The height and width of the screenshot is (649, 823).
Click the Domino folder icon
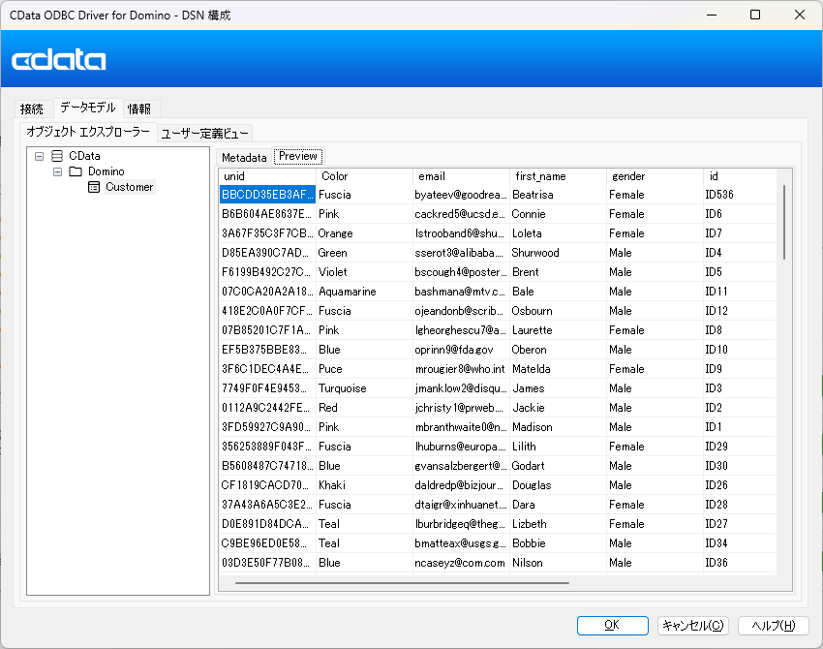tap(76, 171)
